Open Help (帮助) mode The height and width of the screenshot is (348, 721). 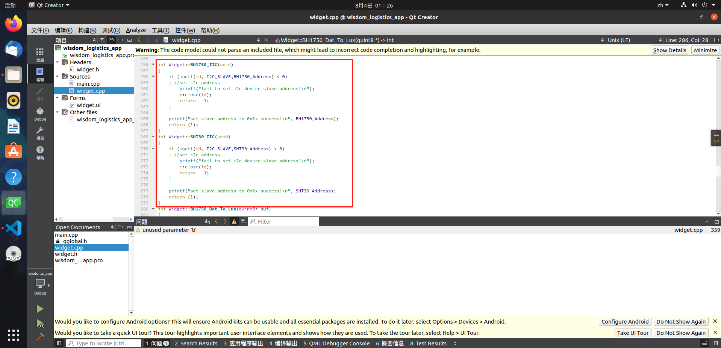[40, 153]
